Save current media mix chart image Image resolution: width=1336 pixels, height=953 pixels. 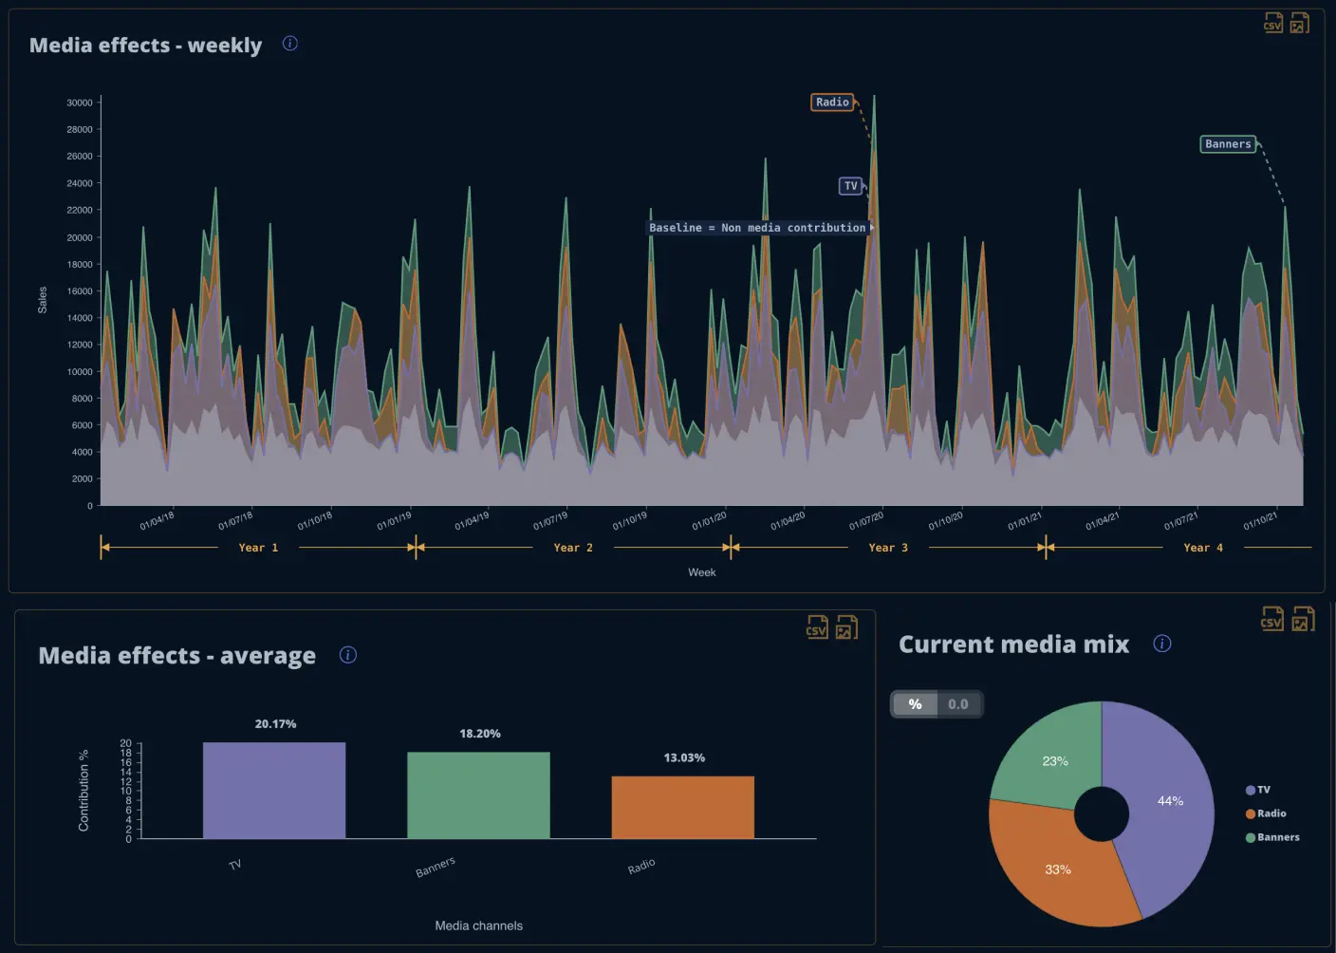(x=1303, y=619)
